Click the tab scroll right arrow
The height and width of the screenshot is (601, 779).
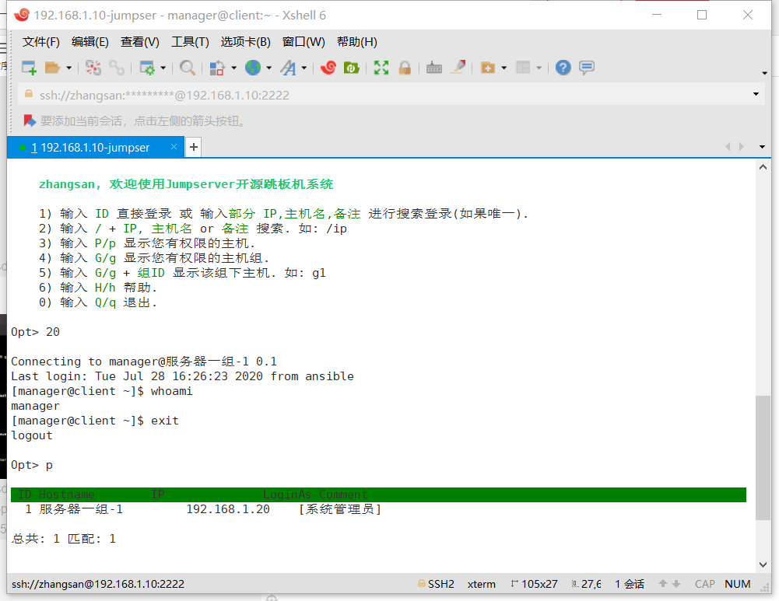(x=742, y=147)
